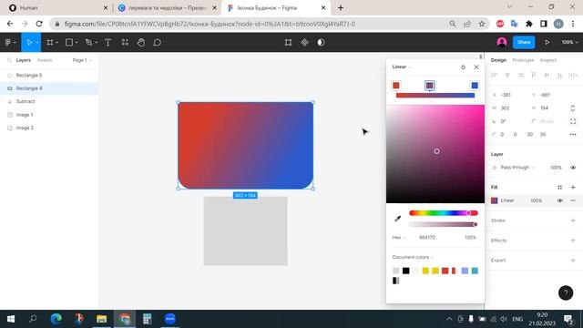Select the Text tool
The image size is (583, 328).
coord(107,43)
